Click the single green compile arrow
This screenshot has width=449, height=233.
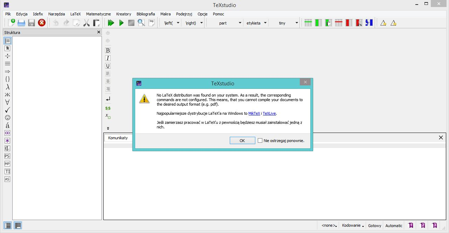click(121, 23)
